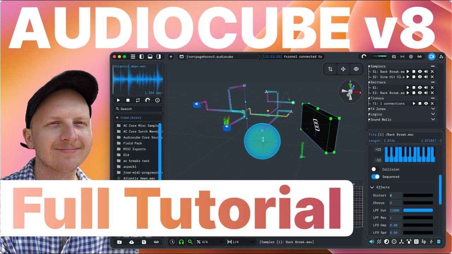Select the half-moon circle tab icon

(x=386, y=242)
